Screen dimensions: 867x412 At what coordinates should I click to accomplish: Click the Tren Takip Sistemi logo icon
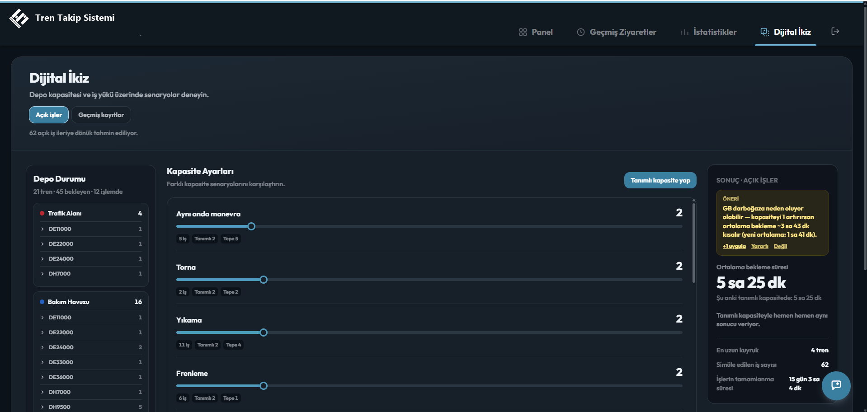[x=19, y=18]
